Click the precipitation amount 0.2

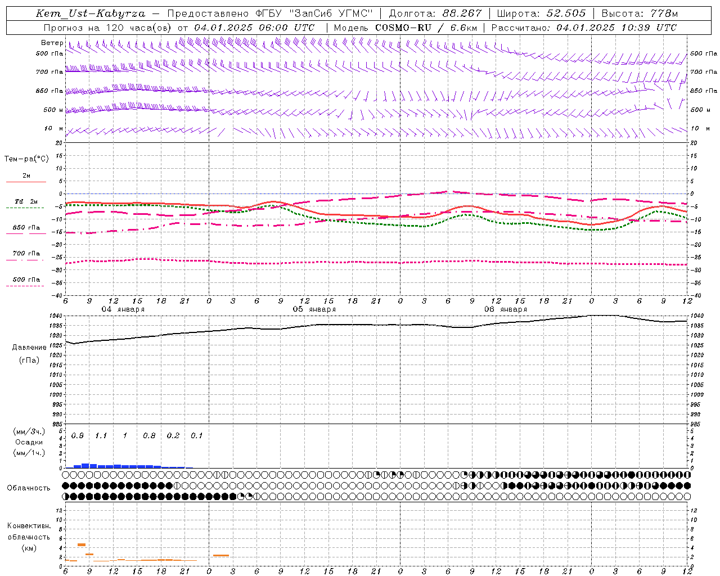pos(173,436)
